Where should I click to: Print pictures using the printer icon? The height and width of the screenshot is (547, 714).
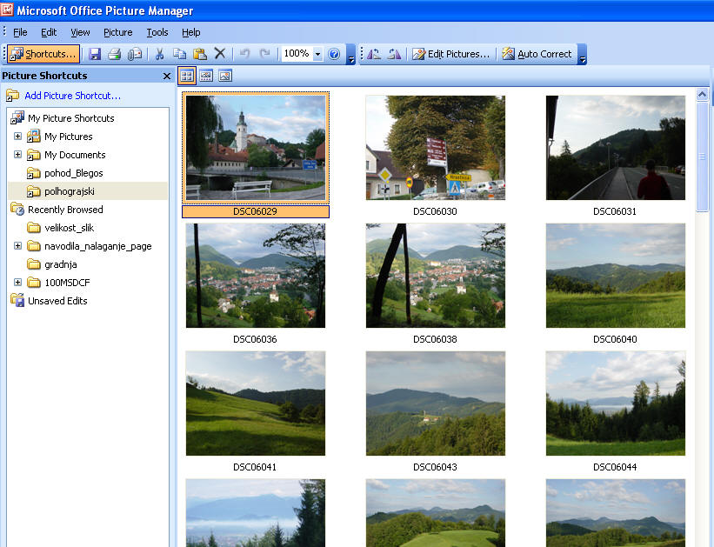click(x=114, y=54)
